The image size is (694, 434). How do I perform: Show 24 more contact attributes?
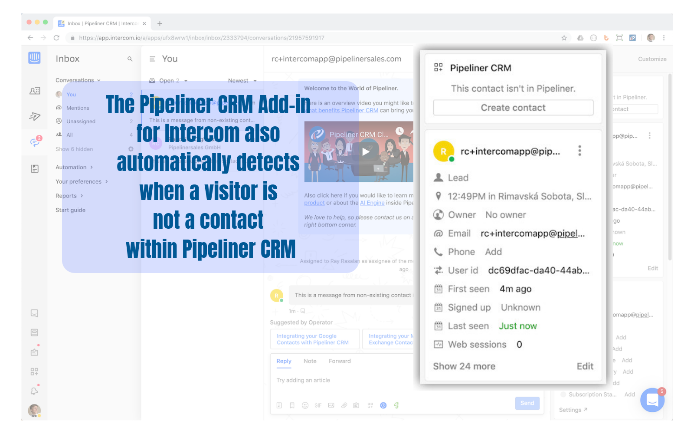[464, 366]
